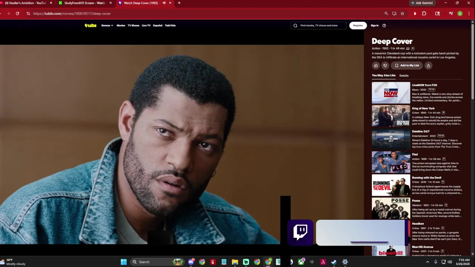Open the Fled movie thumbnail
Viewport: 475px width, 267px height.
tap(391, 162)
